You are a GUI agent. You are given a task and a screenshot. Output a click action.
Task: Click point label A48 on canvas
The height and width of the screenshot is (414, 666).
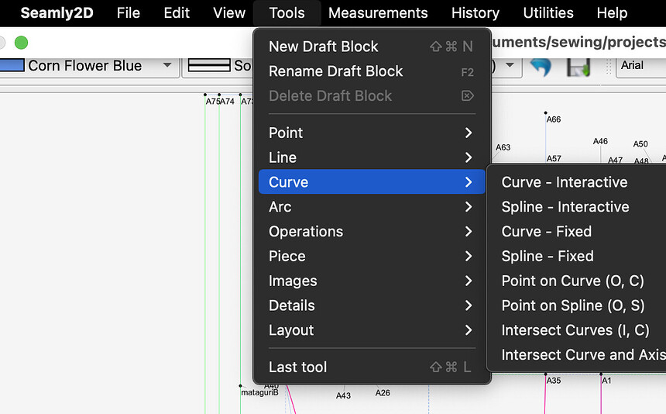coord(641,161)
